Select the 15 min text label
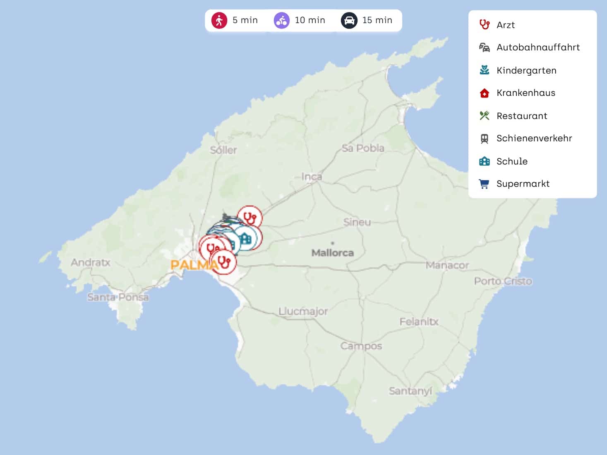607x455 pixels. (x=377, y=20)
